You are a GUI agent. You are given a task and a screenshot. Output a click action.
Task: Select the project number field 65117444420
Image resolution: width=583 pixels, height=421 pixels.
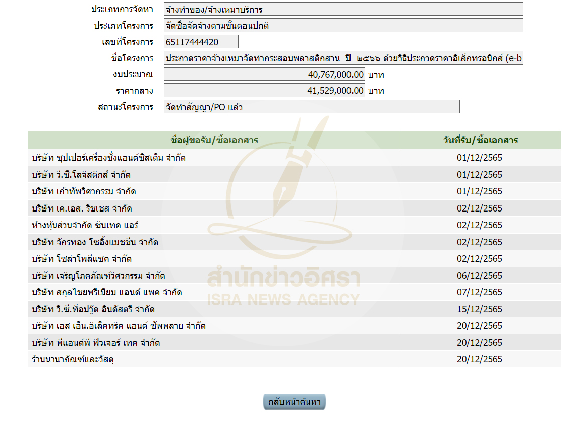coord(201,42)
